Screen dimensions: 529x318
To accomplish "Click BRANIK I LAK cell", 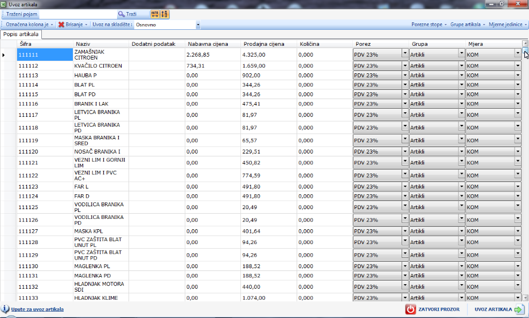I will point(100,104).
